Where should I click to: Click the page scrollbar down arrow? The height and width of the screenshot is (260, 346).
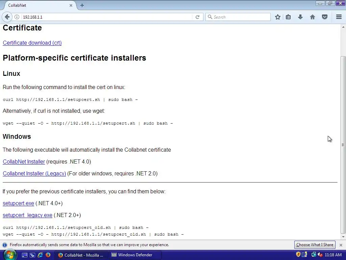343,237
